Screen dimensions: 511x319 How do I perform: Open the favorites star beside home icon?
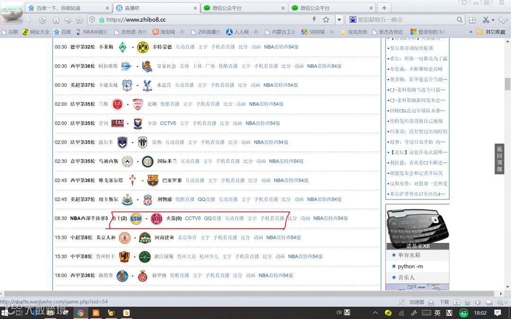pos(79,20)
